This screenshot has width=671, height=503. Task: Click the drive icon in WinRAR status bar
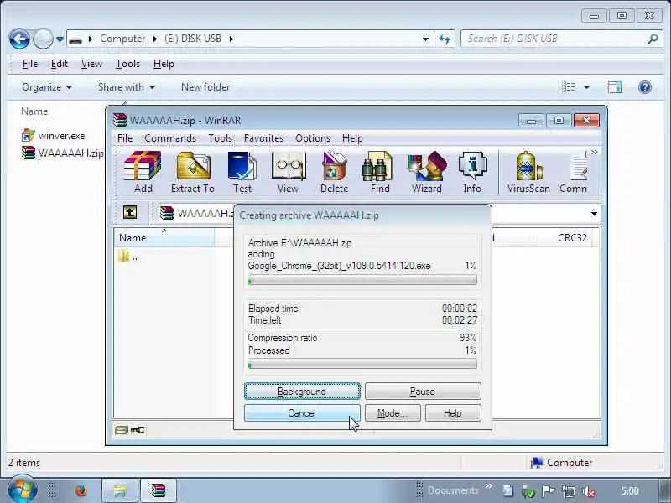[x=121, y=430]
